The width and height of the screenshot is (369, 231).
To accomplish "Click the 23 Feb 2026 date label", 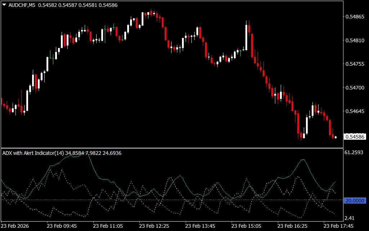I will (x=16, y=226).
